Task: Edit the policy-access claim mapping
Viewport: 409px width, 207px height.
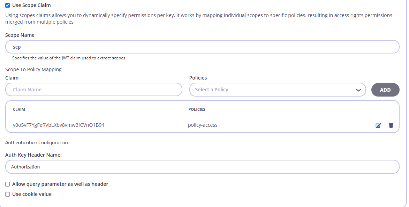Action: coord(378,125)
